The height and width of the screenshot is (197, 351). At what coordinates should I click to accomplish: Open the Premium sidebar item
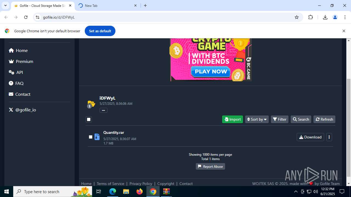[x=21, y=61]
